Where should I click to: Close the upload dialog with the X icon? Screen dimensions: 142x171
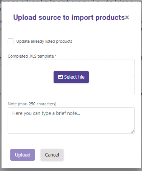click(127, 17)
